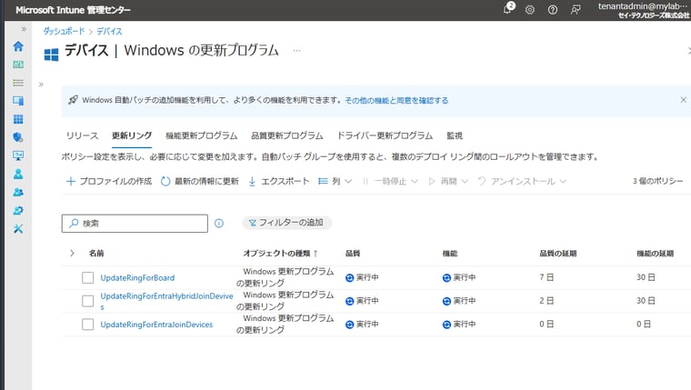
Task: Click 品質 status icon for UpdateRingForBoard
Action: coord(349,277)
